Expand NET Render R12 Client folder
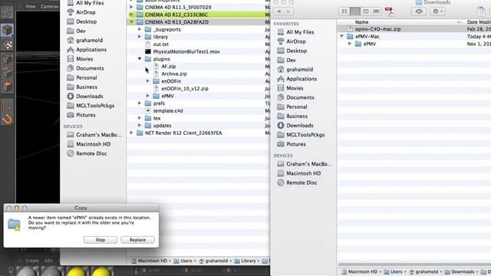Screen dimensions: 491x276 (131, 133)
